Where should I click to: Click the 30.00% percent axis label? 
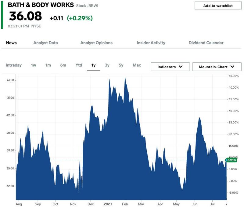tap(233, 111)
